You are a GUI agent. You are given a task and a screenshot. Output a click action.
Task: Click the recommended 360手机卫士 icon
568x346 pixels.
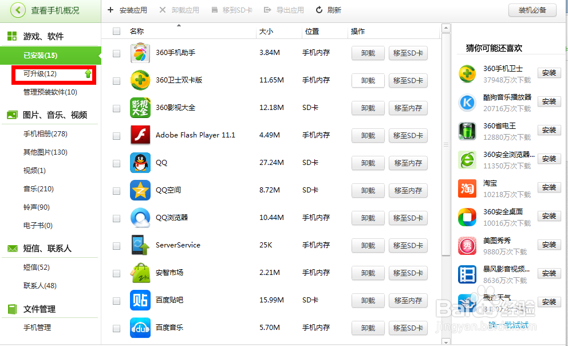coord(467,74)
